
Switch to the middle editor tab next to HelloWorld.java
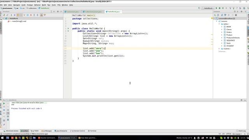[x=93, y=12]
